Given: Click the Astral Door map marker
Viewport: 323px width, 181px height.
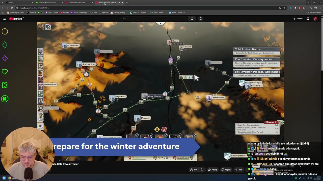Looking at the screenshot, I should click(x=215, y=98).
